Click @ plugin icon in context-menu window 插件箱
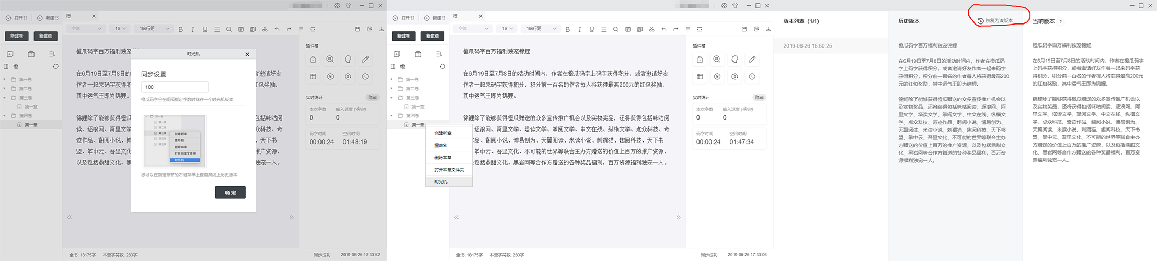This screenshot has height=261, width=1157. point(735,76)
